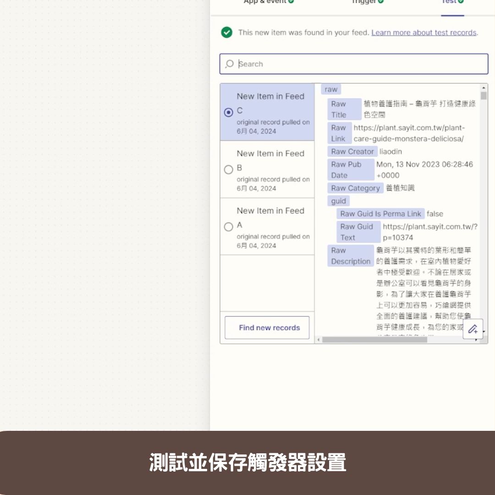Click the Find new records button
The height and width of the screenshot is (495, 495).
coord(267,328)
